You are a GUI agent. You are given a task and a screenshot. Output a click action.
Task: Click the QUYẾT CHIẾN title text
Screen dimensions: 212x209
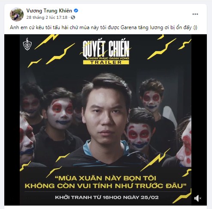pos(106,49)
